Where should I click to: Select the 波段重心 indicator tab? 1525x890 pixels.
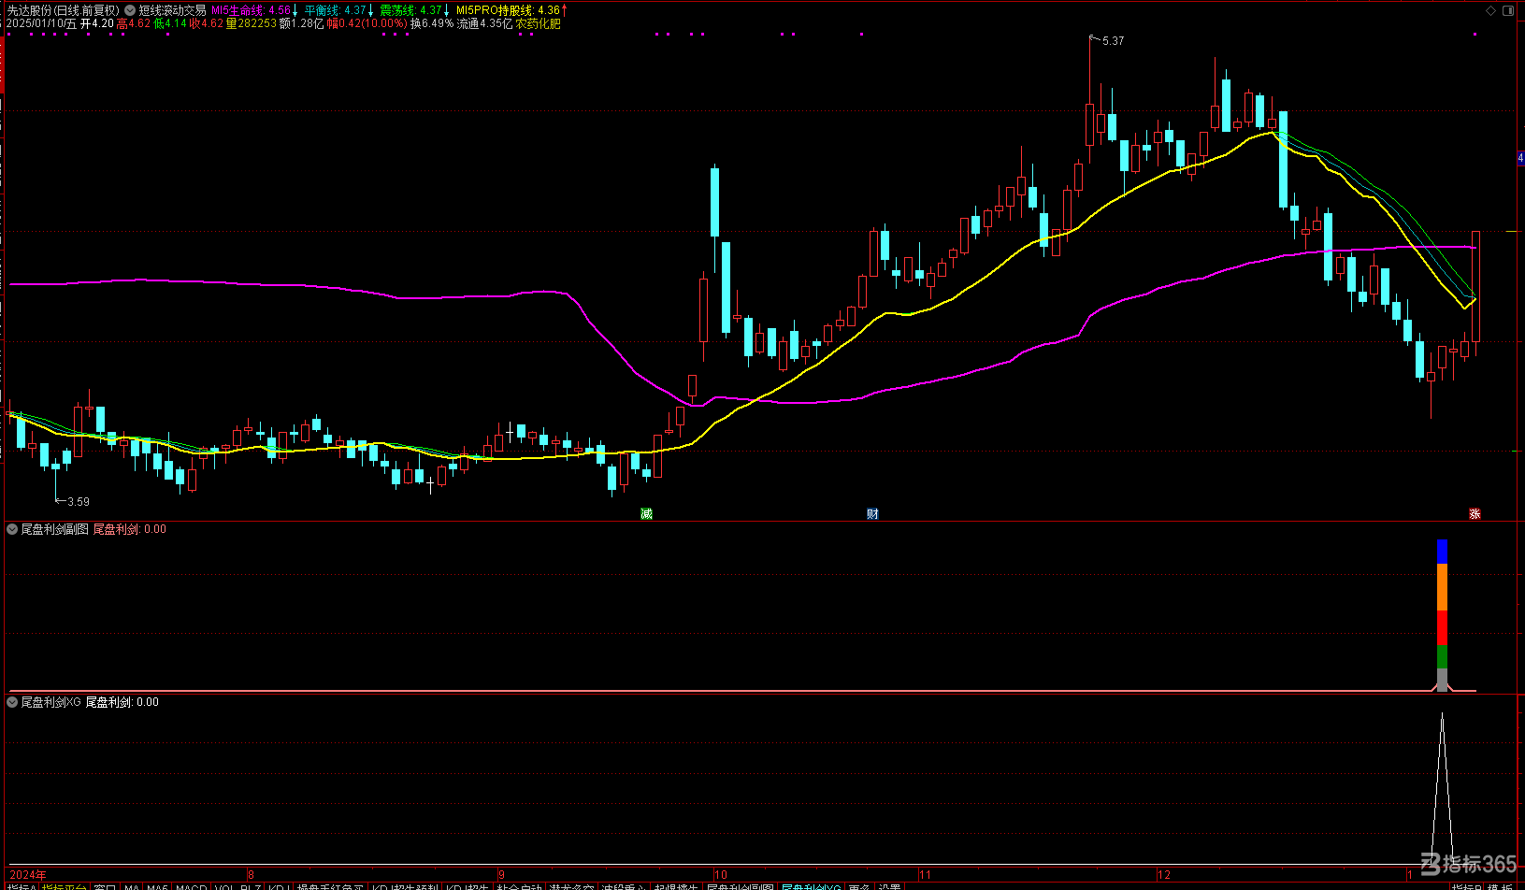[624, 887]
